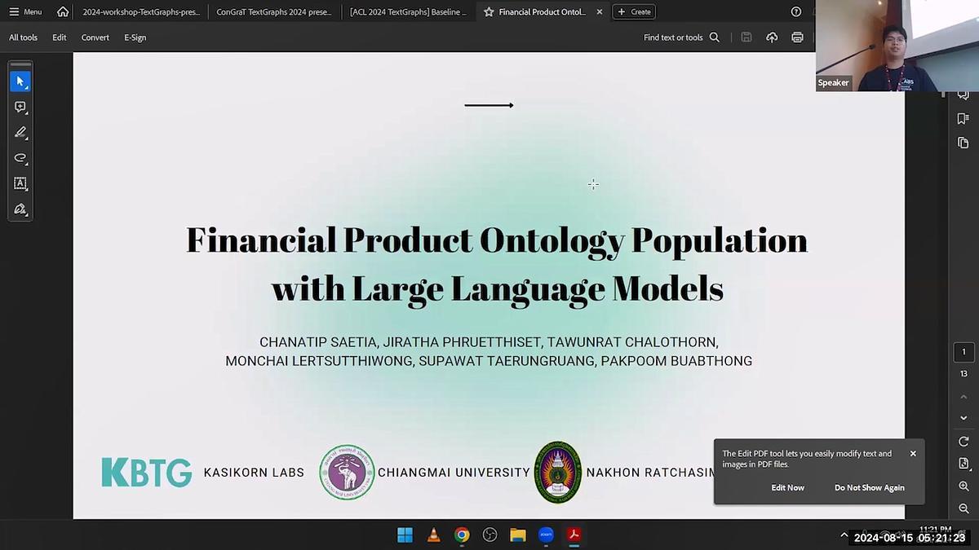Open the Bookmarks panel

coord(963,118)
